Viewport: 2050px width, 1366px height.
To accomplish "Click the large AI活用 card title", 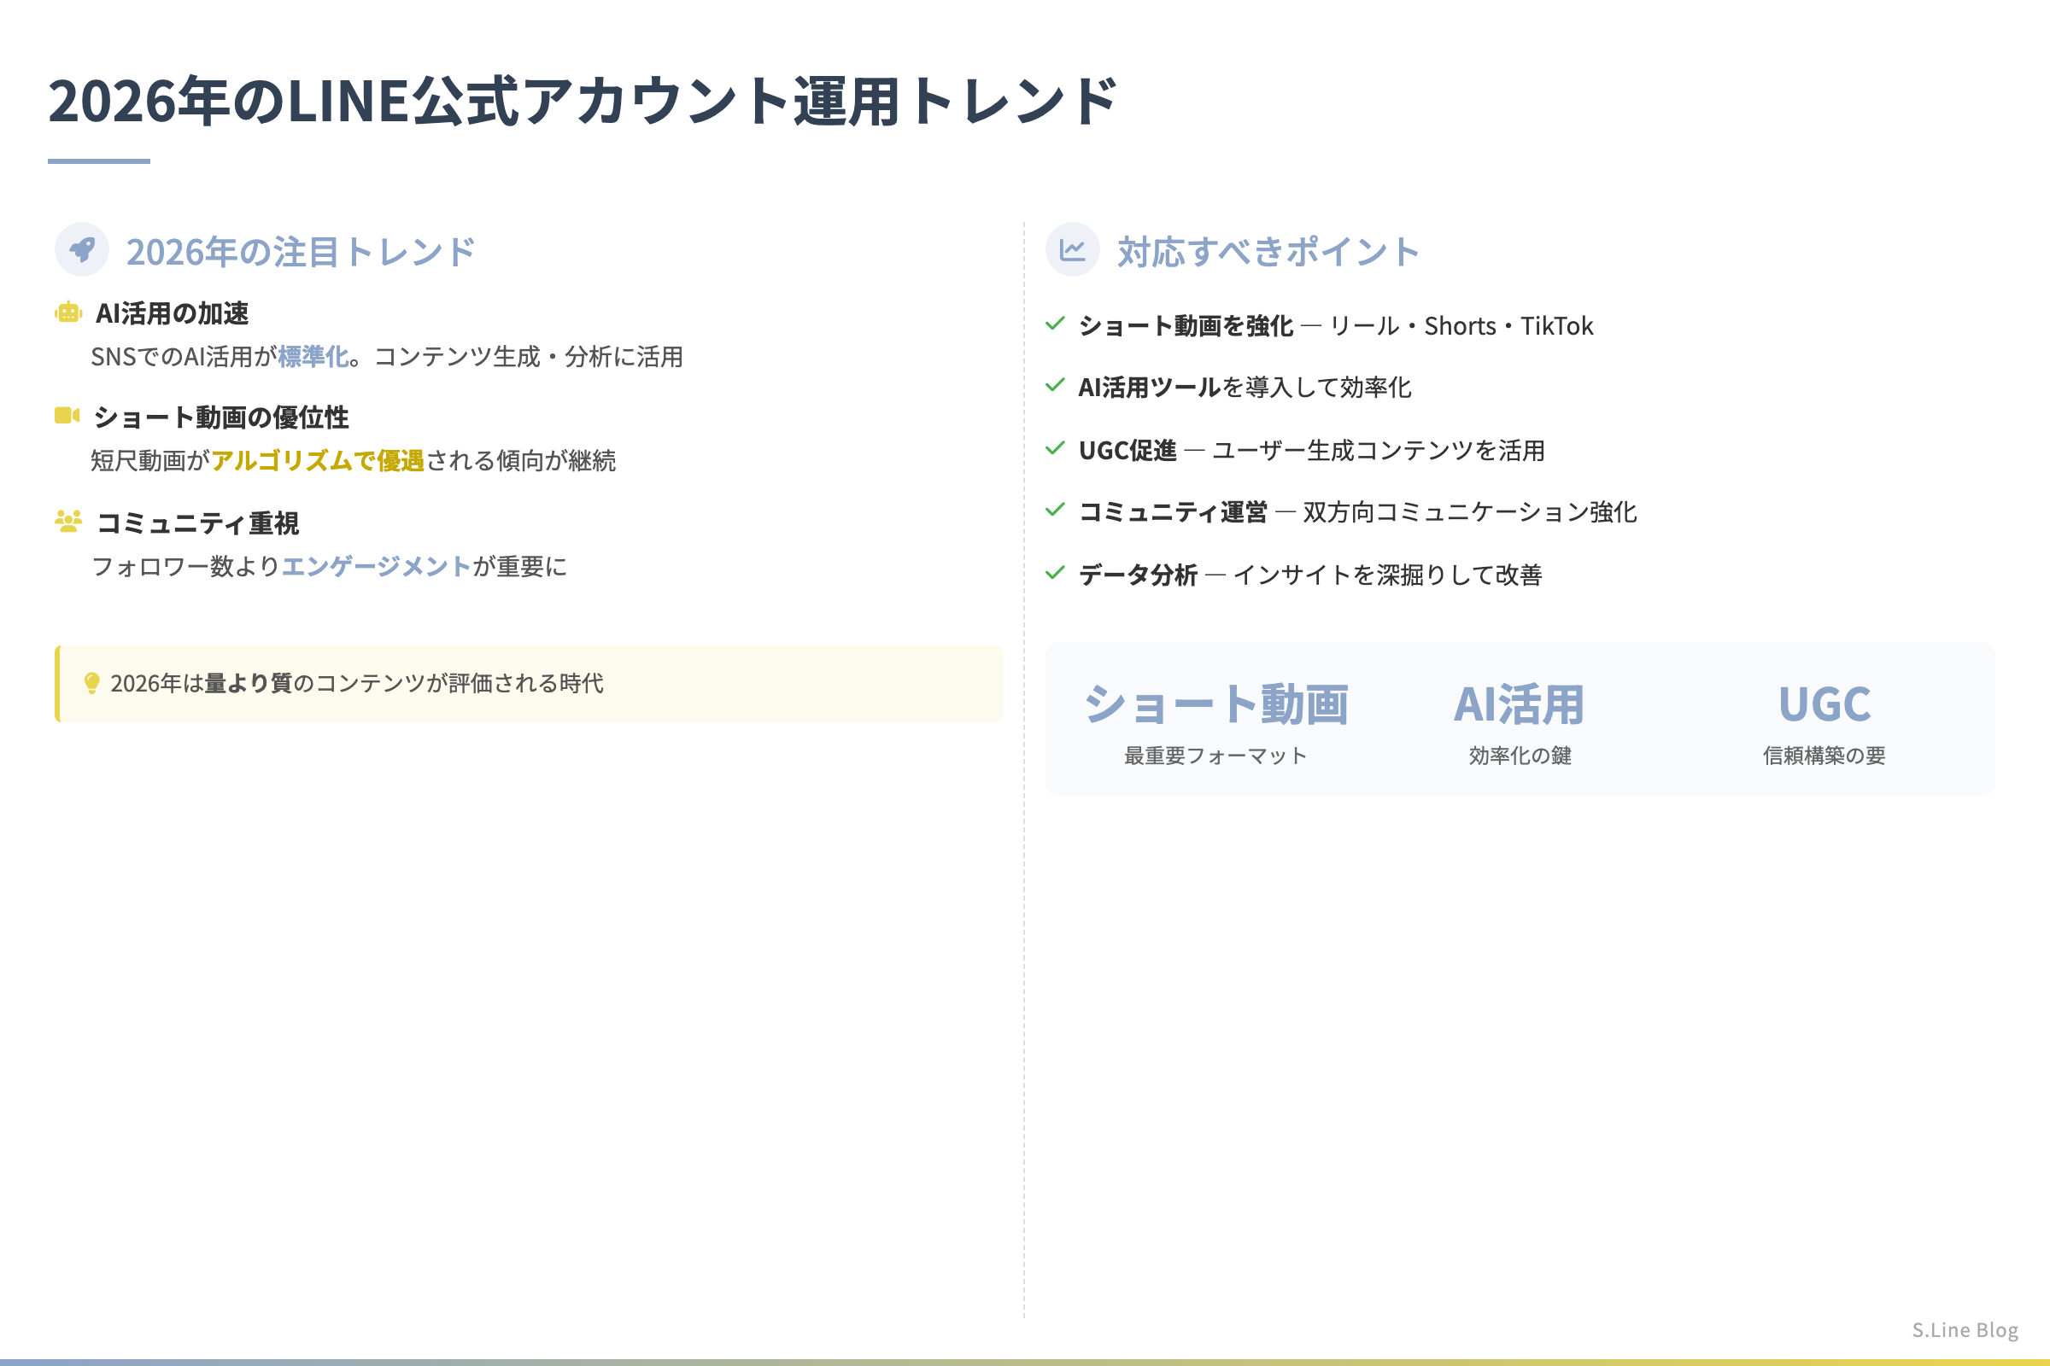I will pyautogui.click(x=1520, y=703).
